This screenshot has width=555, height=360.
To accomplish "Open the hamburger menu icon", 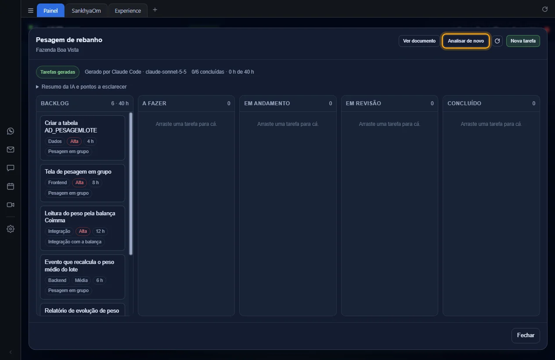I will point(31,11).
